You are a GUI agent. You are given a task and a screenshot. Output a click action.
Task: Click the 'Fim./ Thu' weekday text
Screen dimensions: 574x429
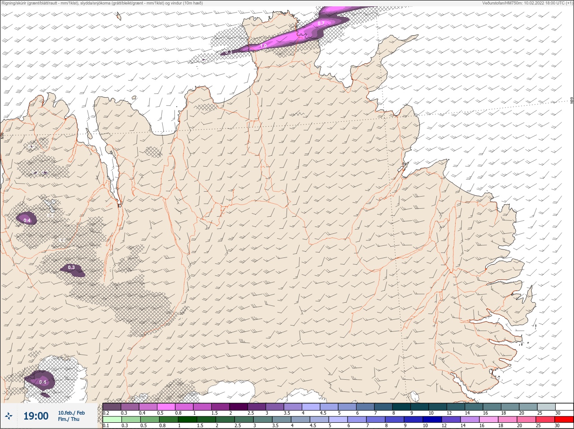[x=69, y=419]
